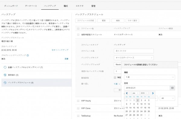Go to next month in calendar
Image resolution: width=181 pixels, height=119 pixels.
pos(153,93)
